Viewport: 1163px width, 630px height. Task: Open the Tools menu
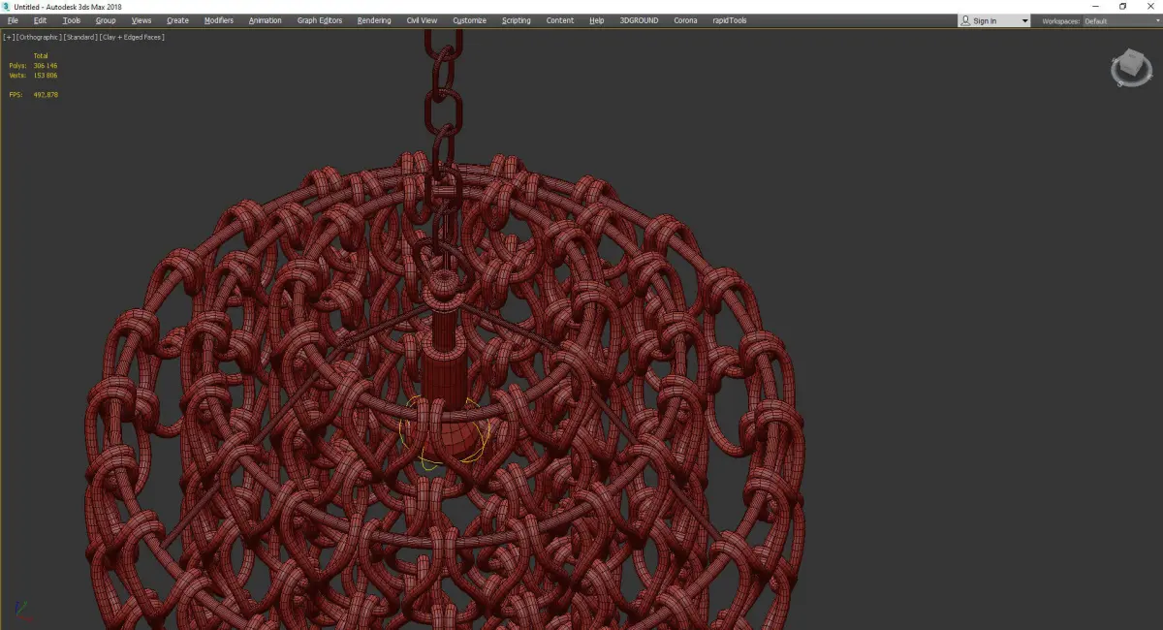[x=72, y=20]
